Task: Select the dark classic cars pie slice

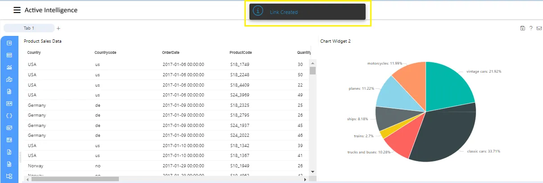Action: [x=446, y=135]
